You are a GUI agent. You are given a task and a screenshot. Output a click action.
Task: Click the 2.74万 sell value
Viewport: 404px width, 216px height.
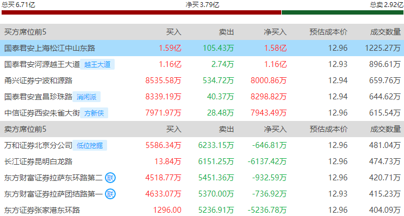[223, 64]
